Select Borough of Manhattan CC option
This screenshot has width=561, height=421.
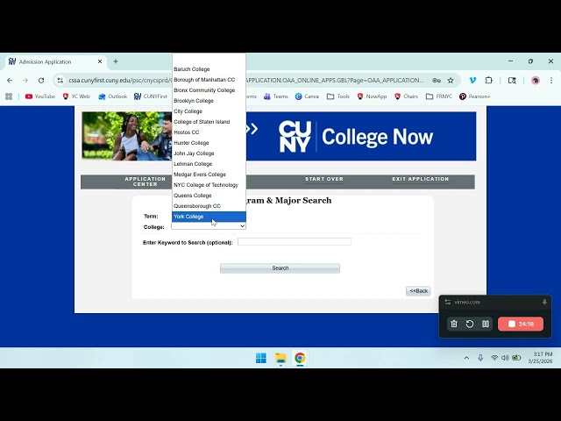[209, 80]
